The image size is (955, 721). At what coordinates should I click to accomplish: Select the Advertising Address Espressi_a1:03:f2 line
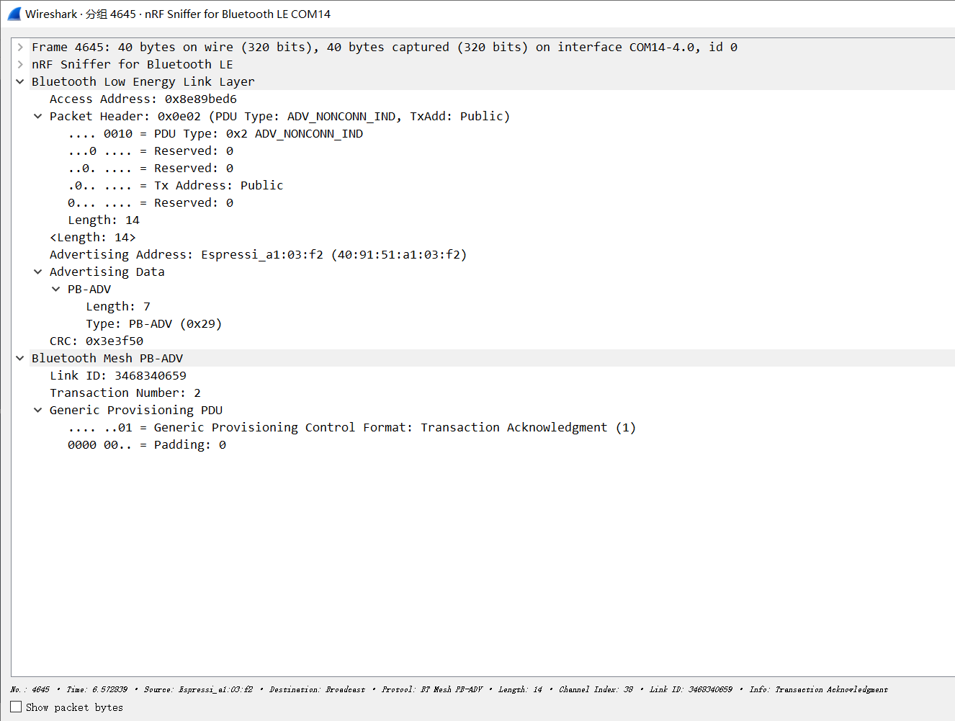258,254
